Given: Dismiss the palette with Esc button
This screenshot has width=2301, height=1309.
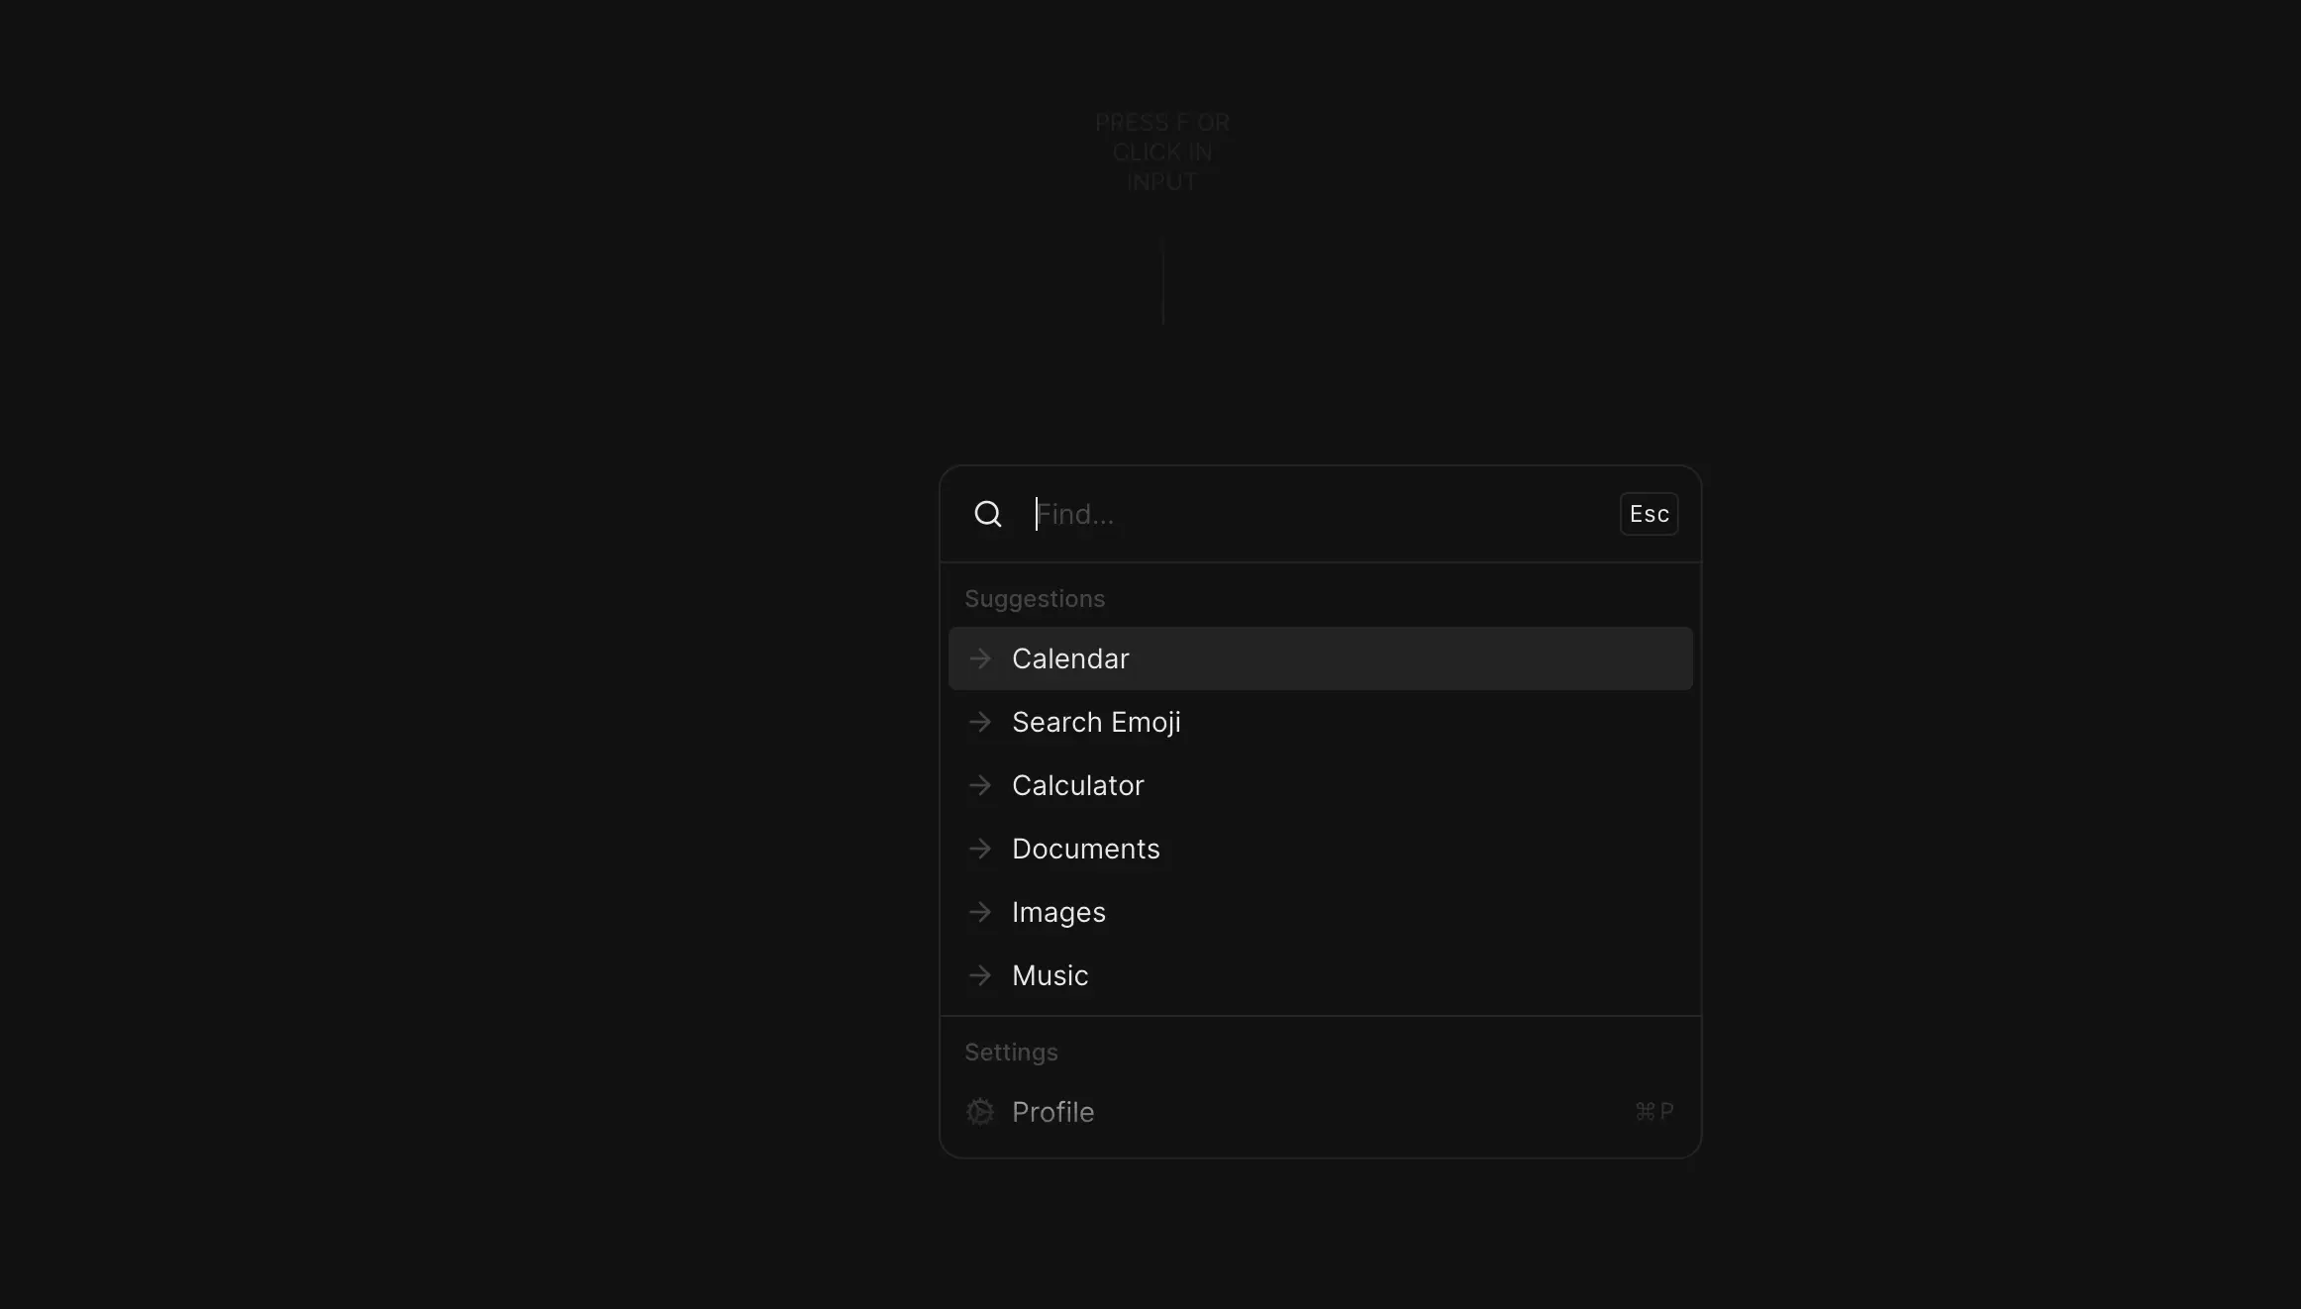Looking at the screenshot, I should 1649,514.
